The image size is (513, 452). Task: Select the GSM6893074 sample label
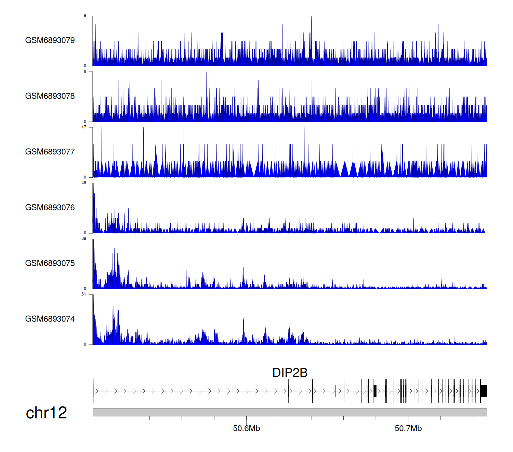pyautogui.click(x=50, y=319)
